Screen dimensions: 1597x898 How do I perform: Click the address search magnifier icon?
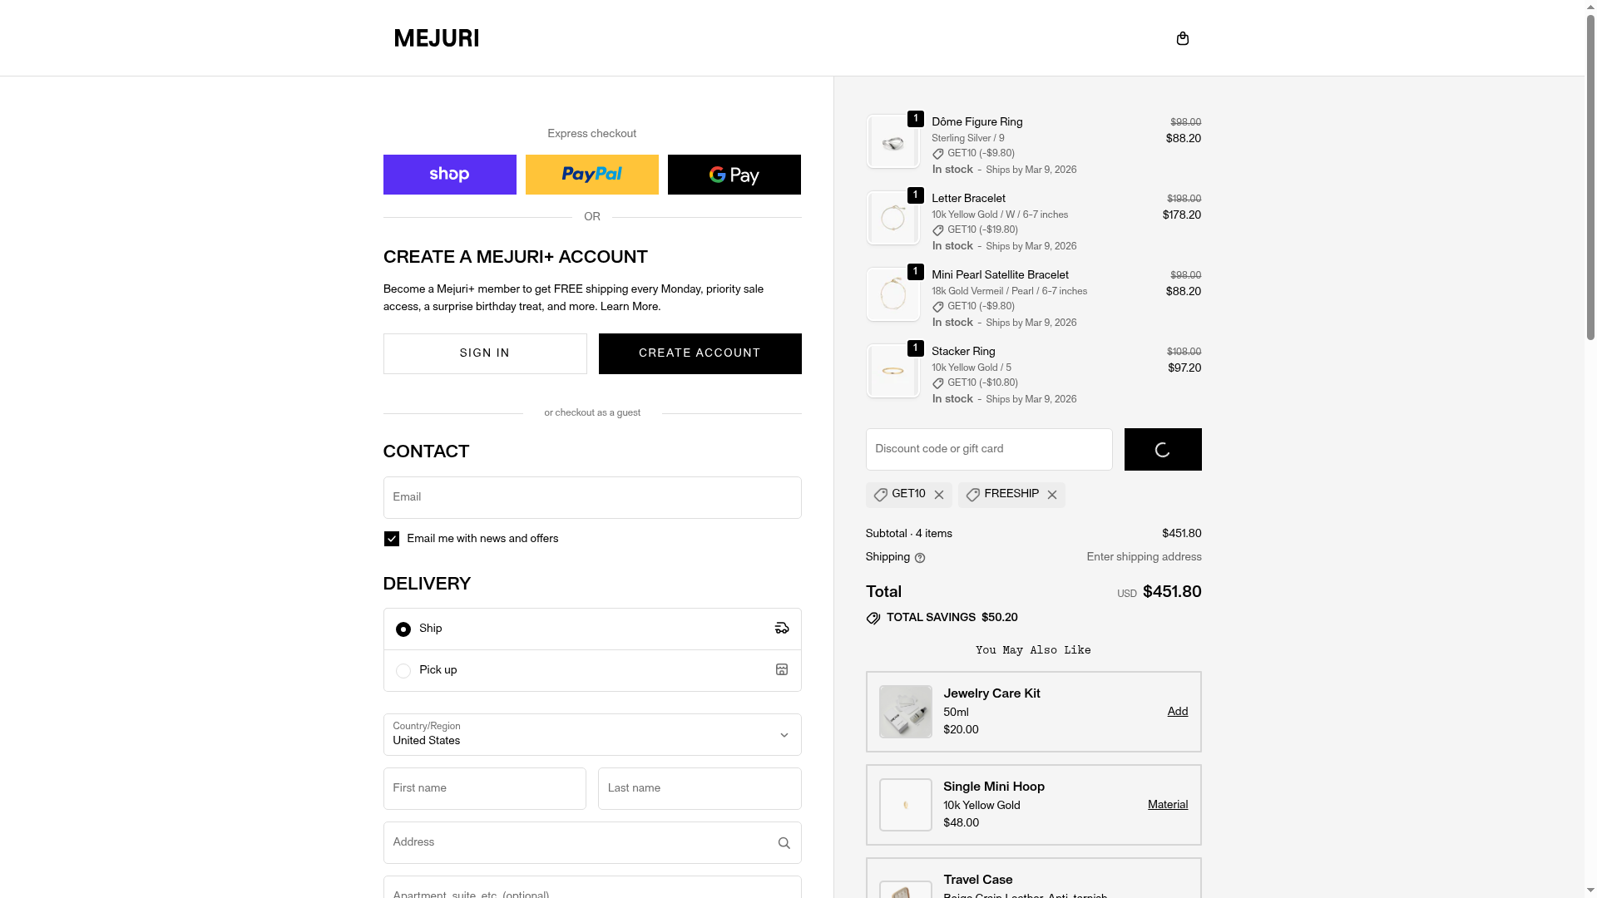coord(784,843)
